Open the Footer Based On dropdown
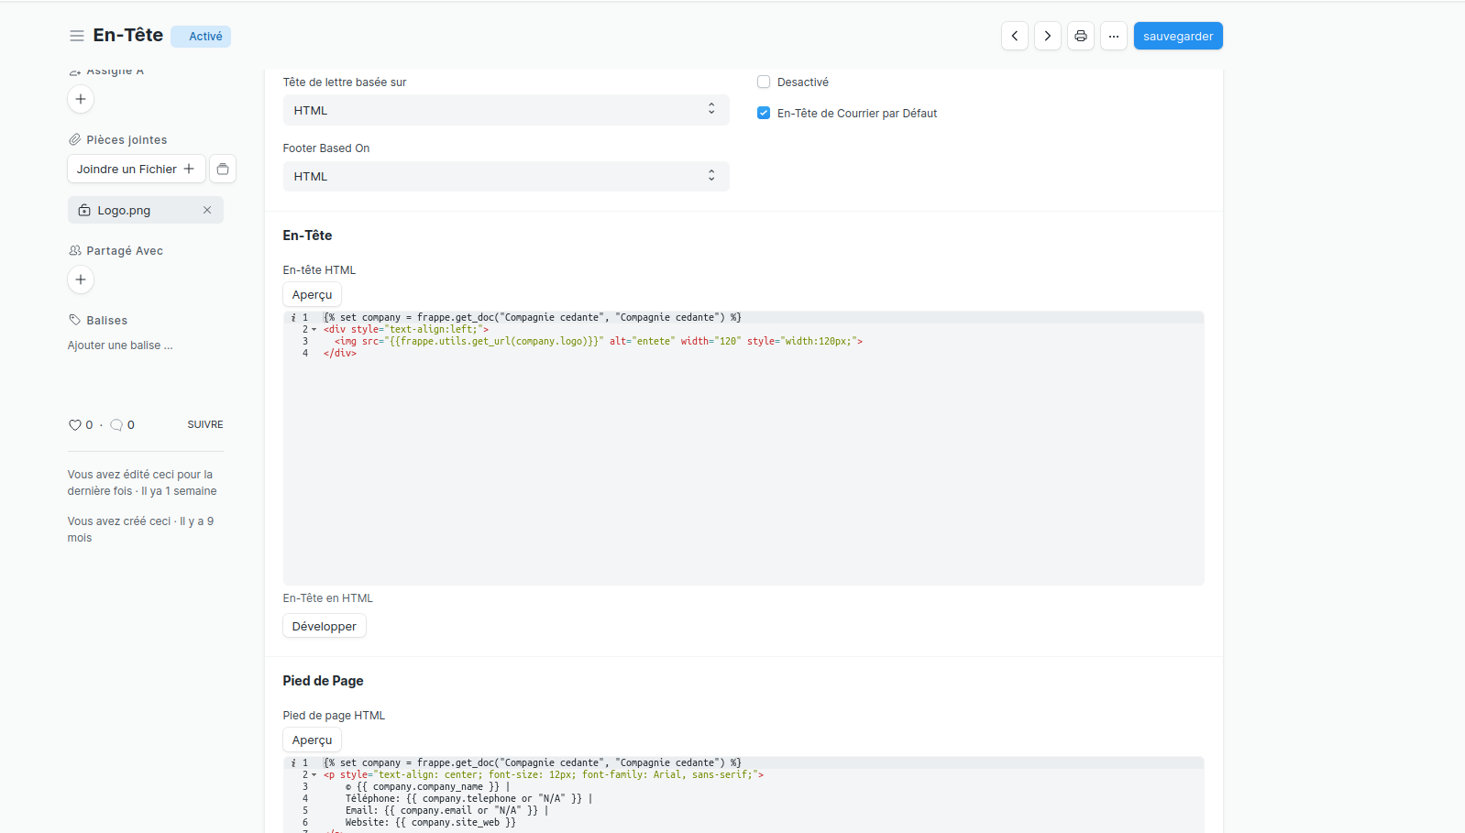 505,176
